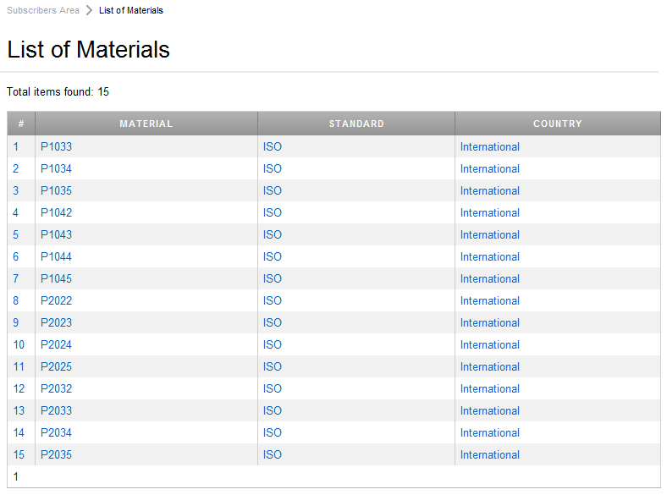Screen dimensions: 667x495
Task: Click row number 6 link
Action: pyautogui.click(x=16, y=256)
